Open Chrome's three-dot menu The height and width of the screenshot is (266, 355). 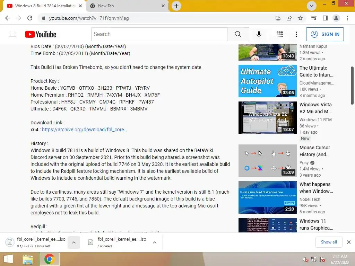click(347, 18)
